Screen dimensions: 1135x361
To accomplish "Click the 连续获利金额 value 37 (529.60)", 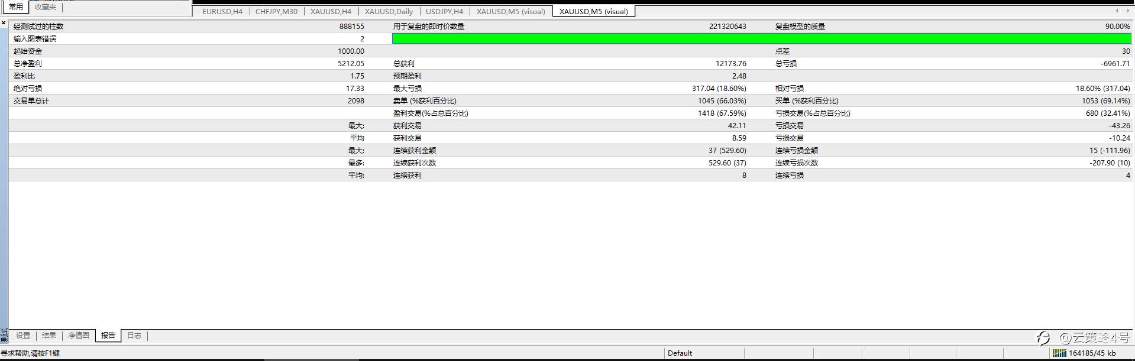I will (727, 151).
